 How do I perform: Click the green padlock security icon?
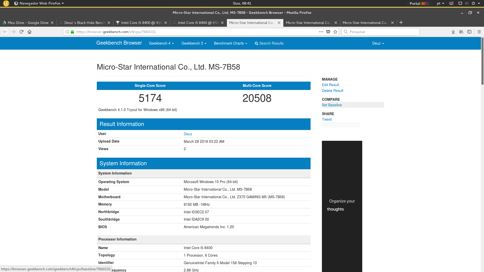click(72, 32)
